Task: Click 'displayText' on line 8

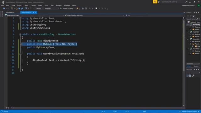Action: point(51,41)
